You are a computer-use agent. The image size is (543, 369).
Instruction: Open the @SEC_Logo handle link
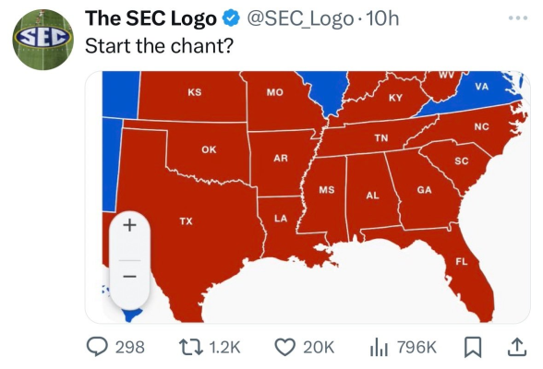point(300,18)
